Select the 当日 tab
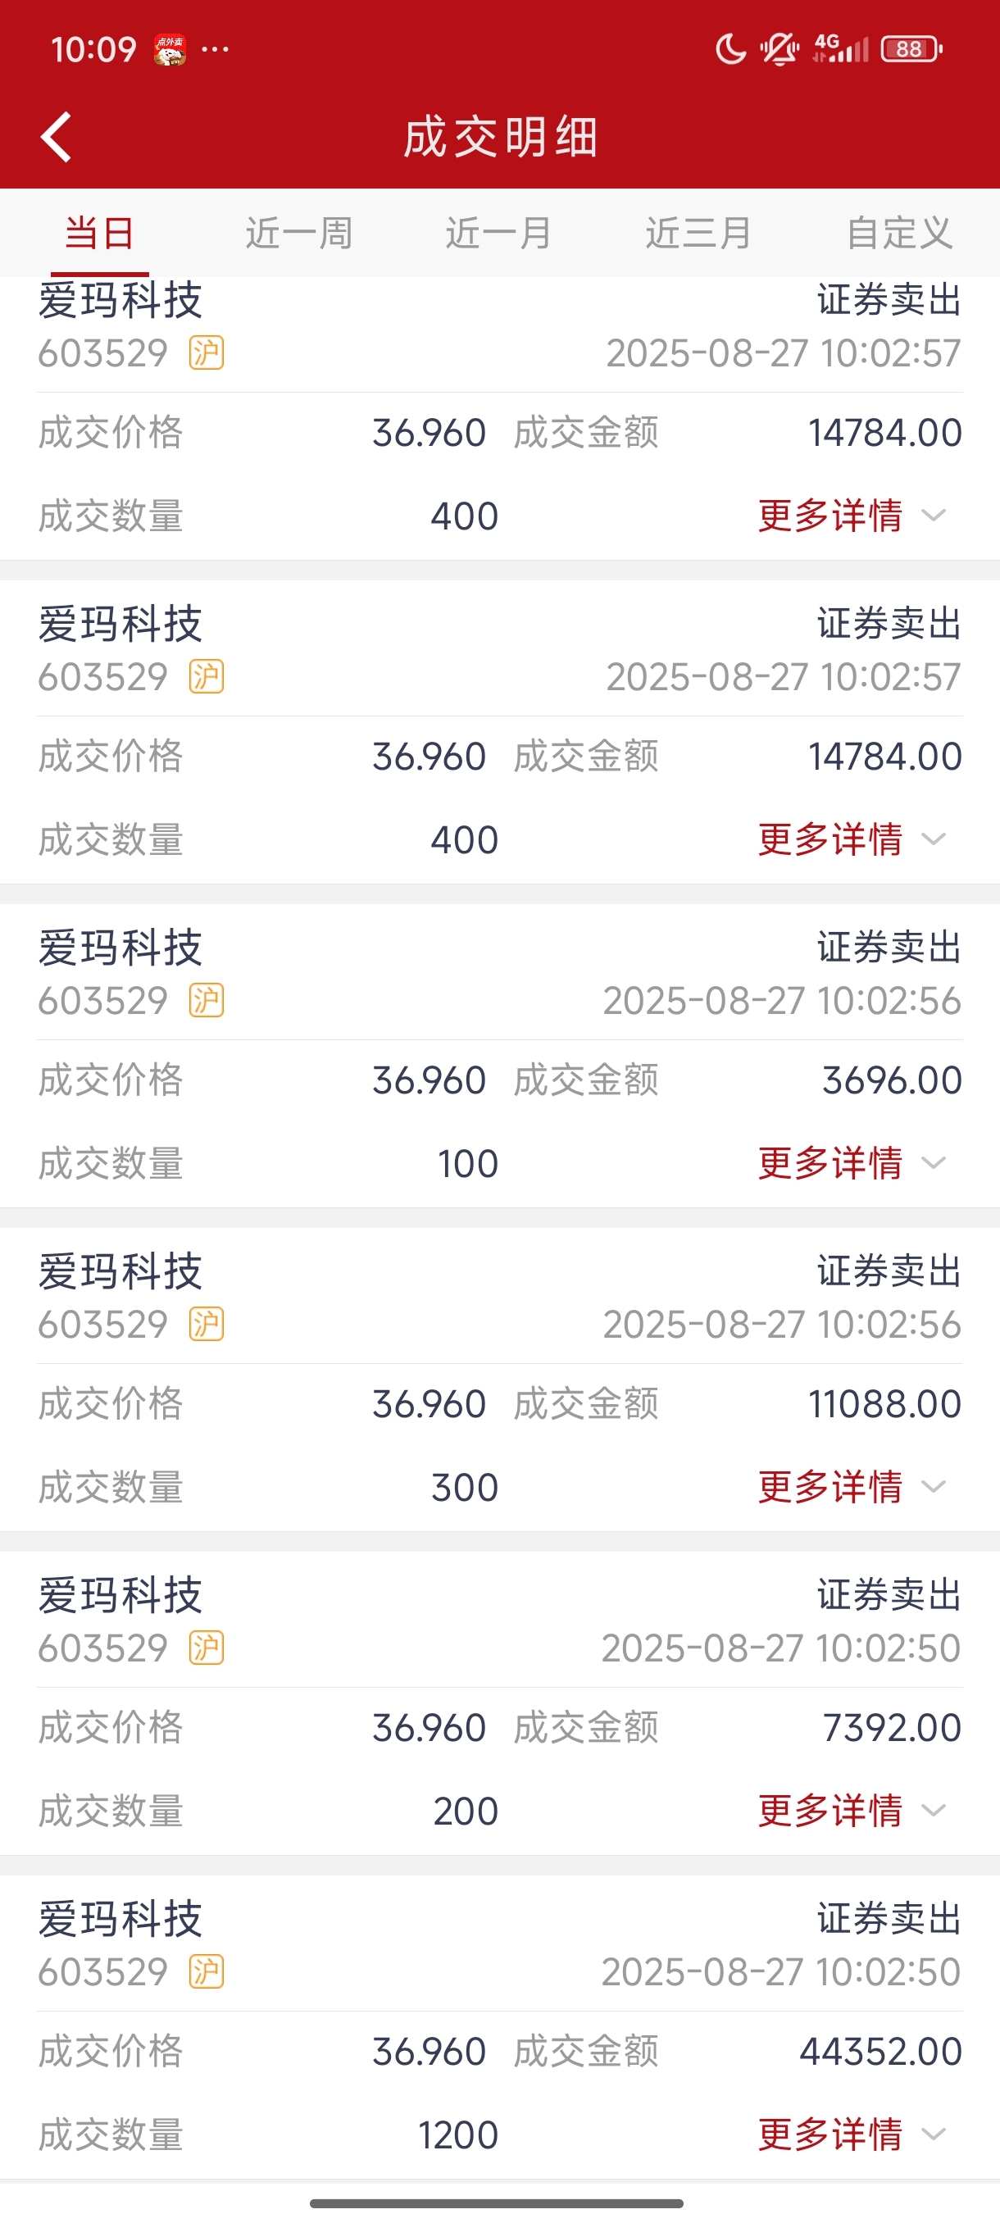The image size is (1000, 2223). (x=99, y=233)
